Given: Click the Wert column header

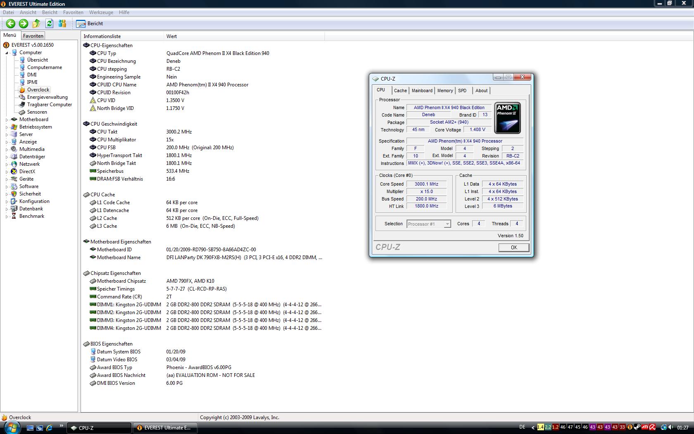Looking at the screenshot, I should 244,36.
